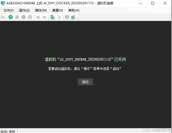Click the 虚拟机已关闭 message heading
Viewport: 172px width, 133px height.
coord(85,60)
